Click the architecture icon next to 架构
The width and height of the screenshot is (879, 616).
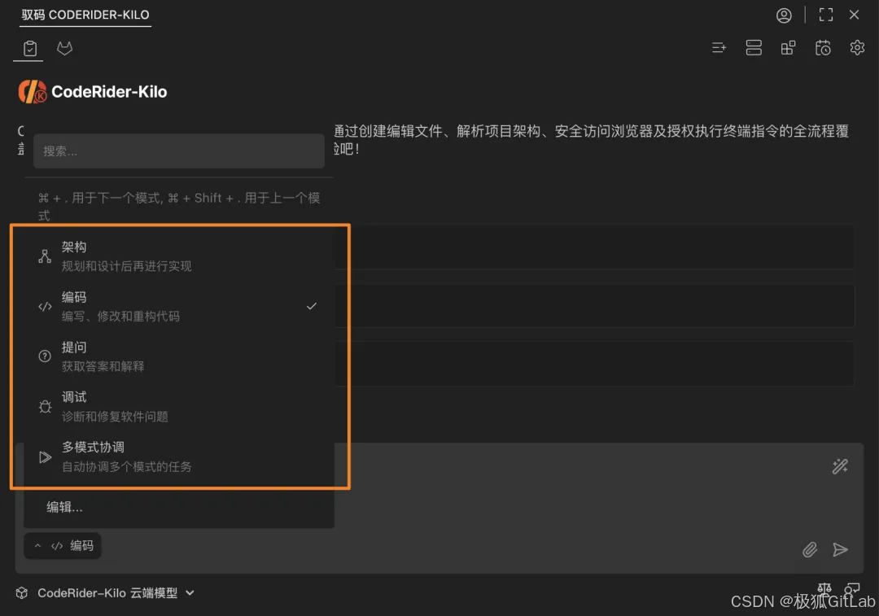[x=45, y=256]
